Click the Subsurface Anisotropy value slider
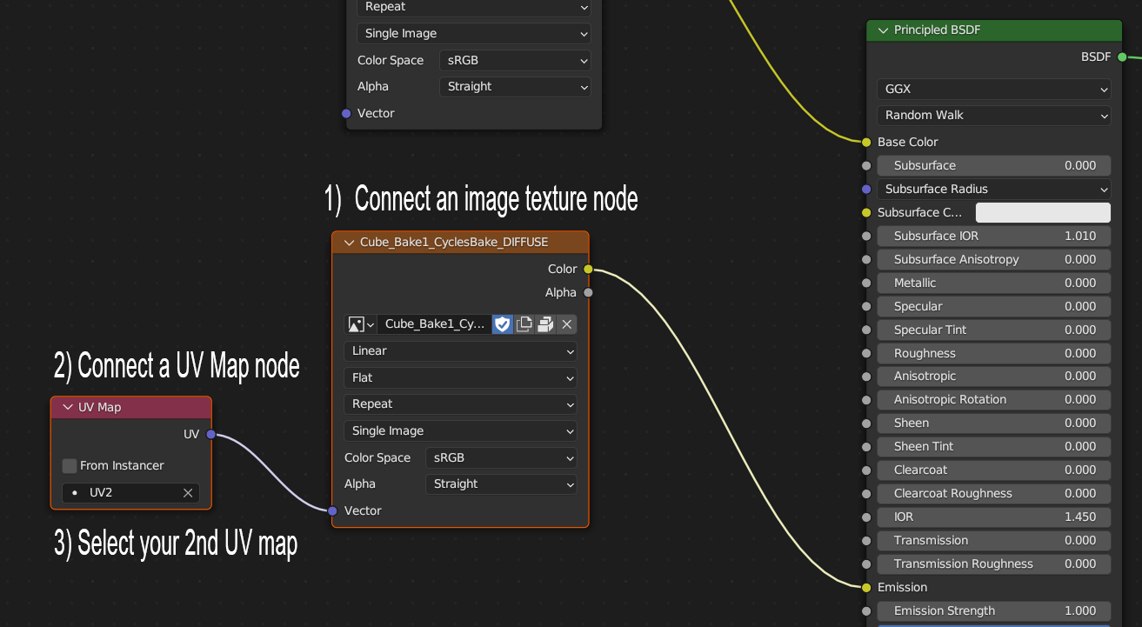1142x627 pixels. (x=994, y=259)
